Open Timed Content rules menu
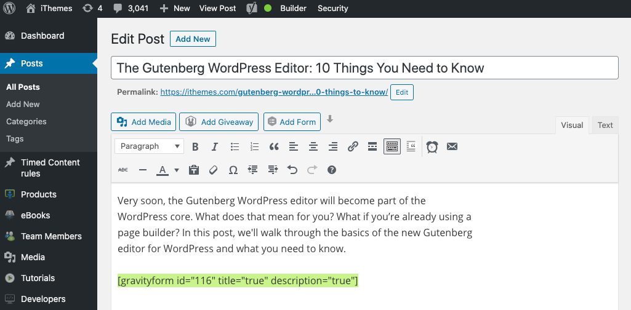Viewport: 631px width, 310px height. click(x=48, y=168)
